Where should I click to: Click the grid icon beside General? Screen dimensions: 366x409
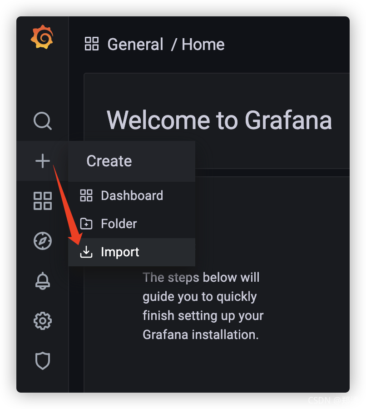pos(92,44)
